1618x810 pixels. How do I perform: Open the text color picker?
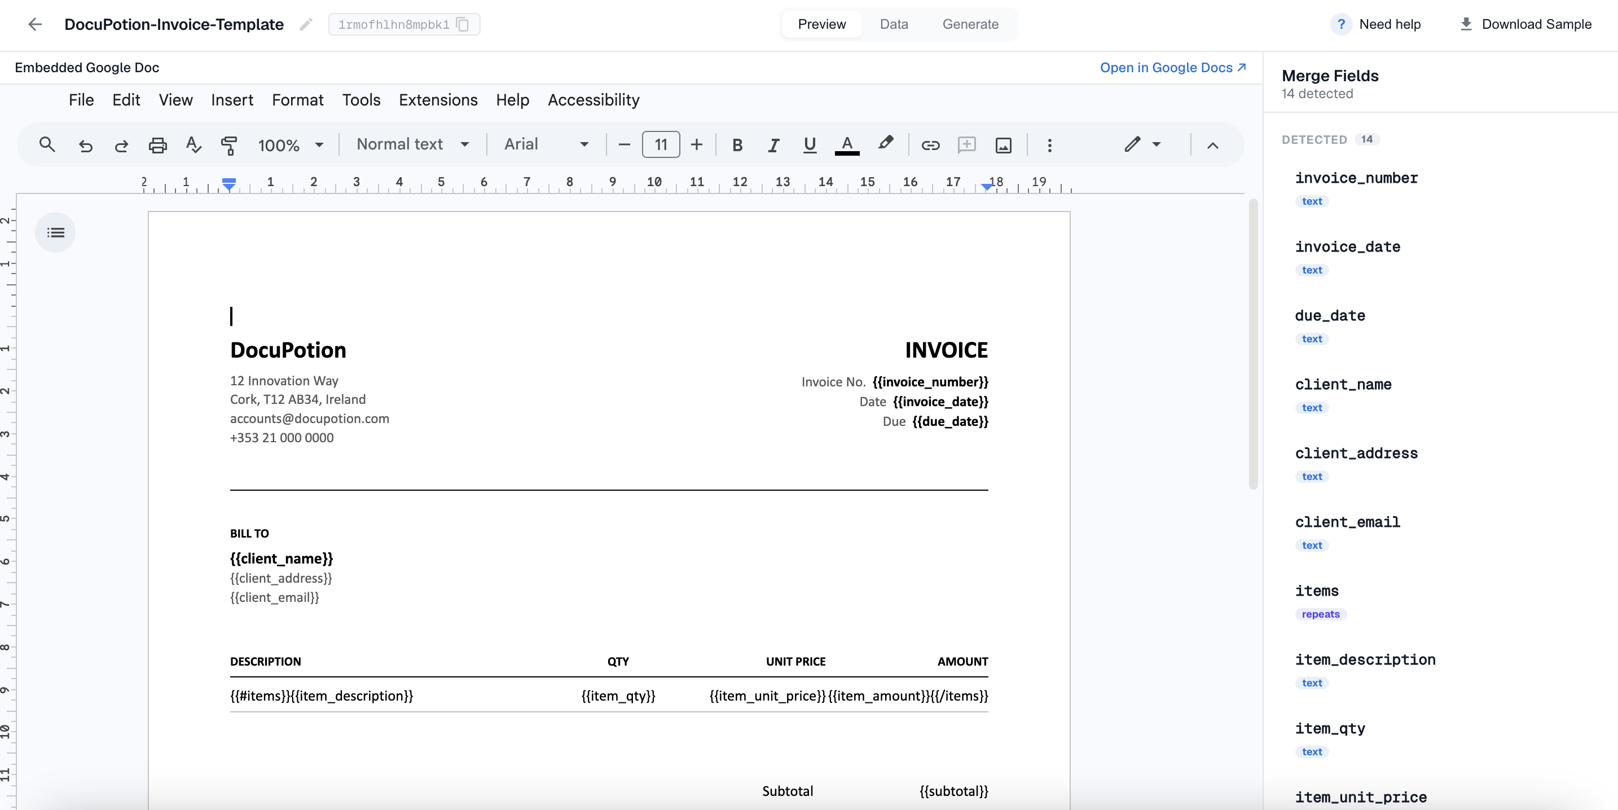pos(847,145)
